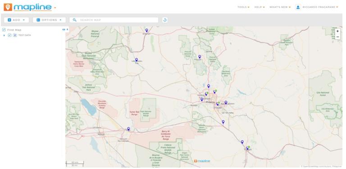Collapse the sidebar with the left arrow
The height and width of the screenshot is (169, 346).
[67, 30]
